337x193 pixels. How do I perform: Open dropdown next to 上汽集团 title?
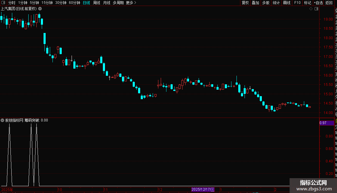point(40,9)
